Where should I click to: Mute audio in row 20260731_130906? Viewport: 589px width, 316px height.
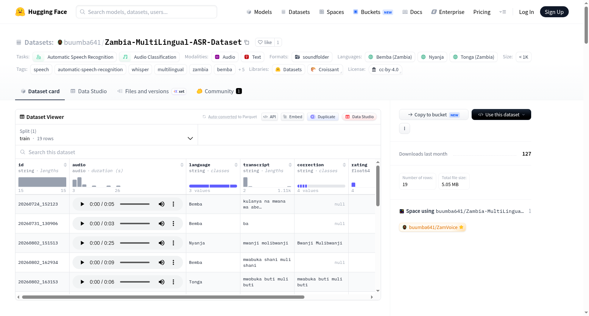pos(162,224)
